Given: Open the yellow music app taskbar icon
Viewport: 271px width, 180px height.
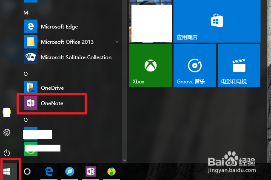Looking at the screenshot, I should 111,171.
